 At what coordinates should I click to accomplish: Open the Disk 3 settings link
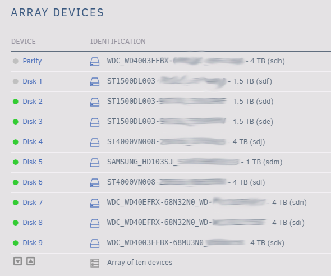33,122
